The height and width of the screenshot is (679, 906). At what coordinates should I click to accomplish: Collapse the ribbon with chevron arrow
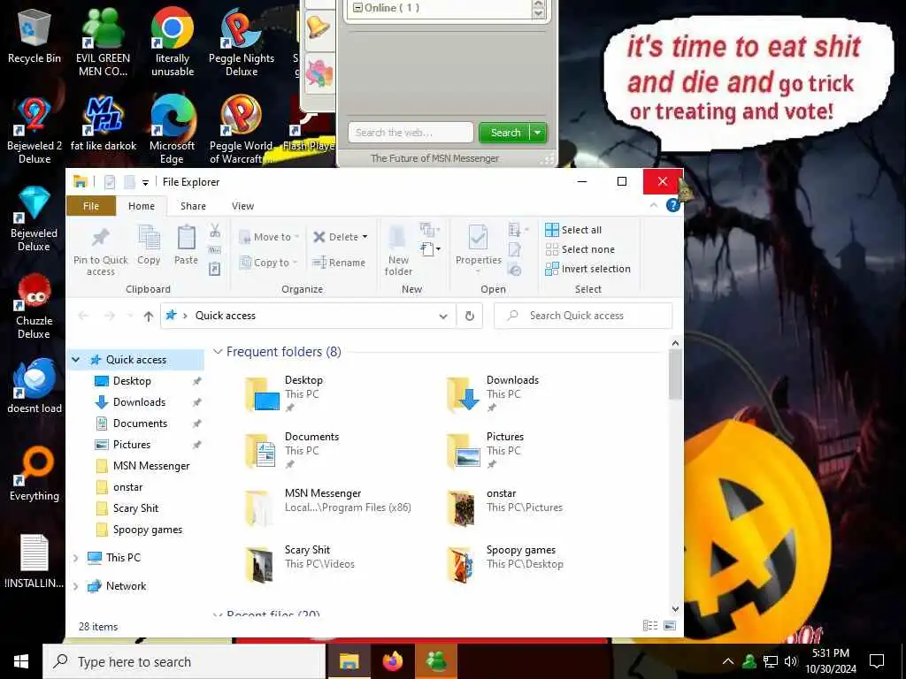[x=654, y=205]
